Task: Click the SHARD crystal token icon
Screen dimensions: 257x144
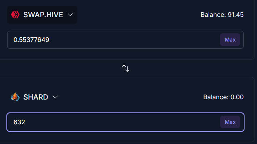Action: (x=15, y=97)
